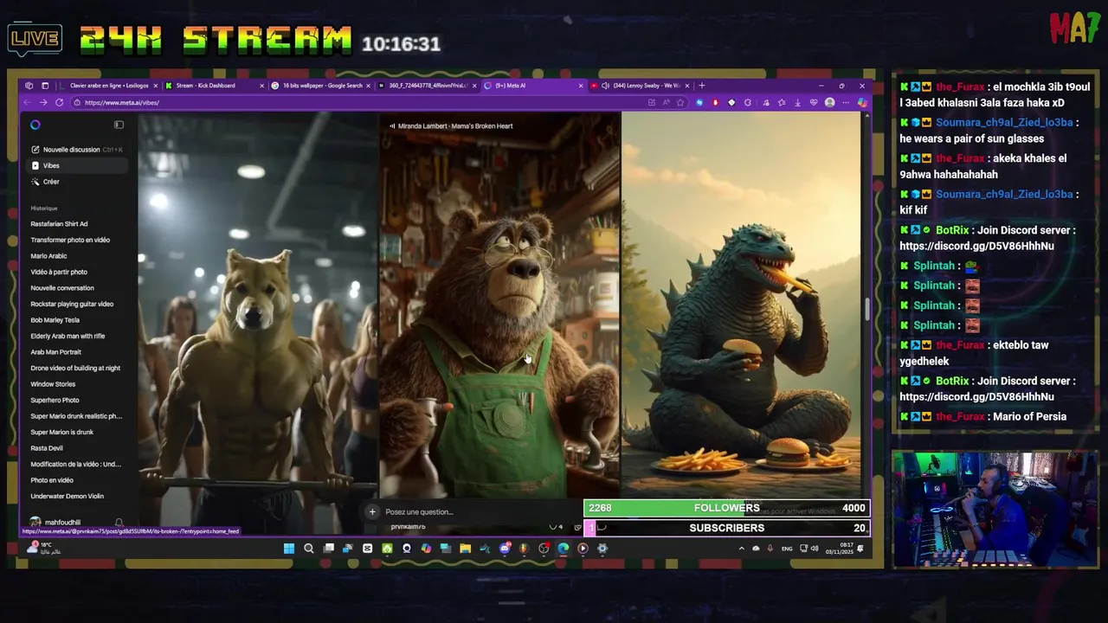Open File Explorer from taskbar

point(465,549)
